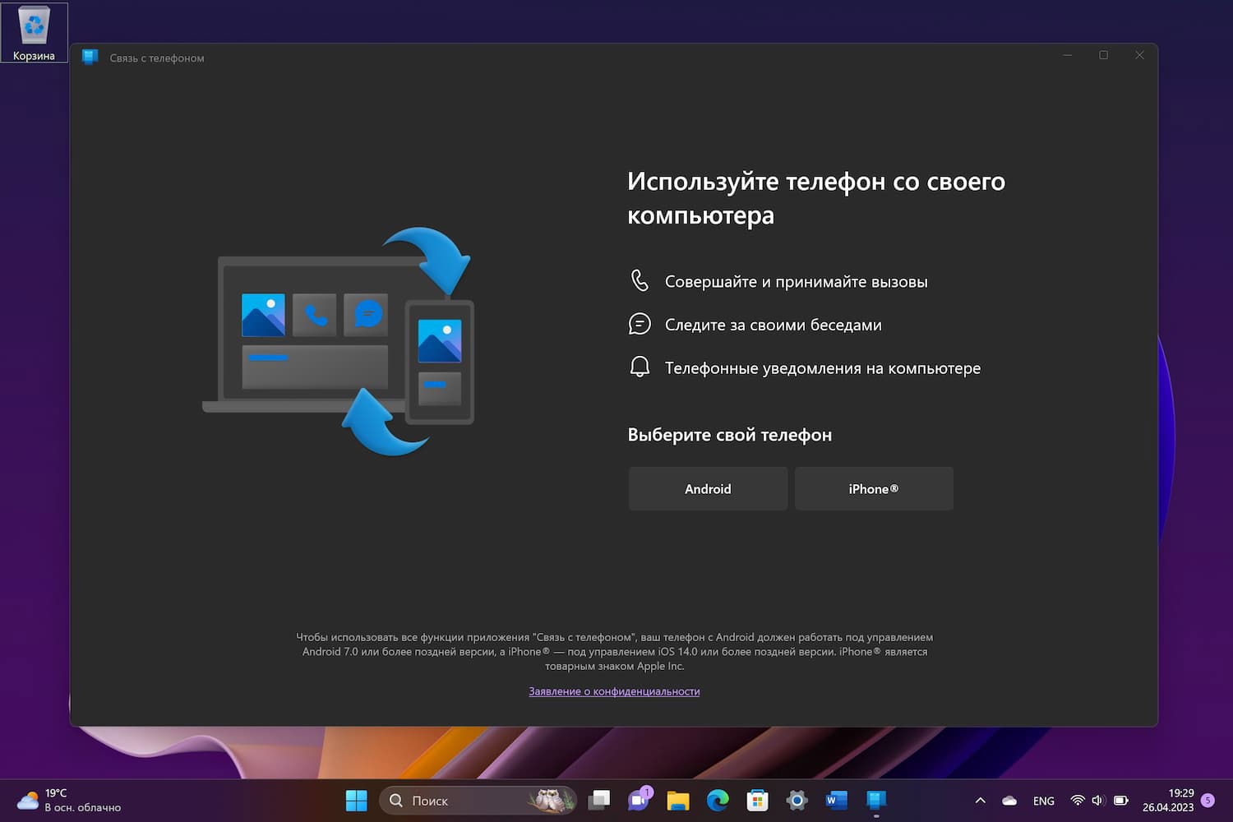1233x822 pixels.
Task: Open Microsoft Store from the taskbar
Action: 757,801
